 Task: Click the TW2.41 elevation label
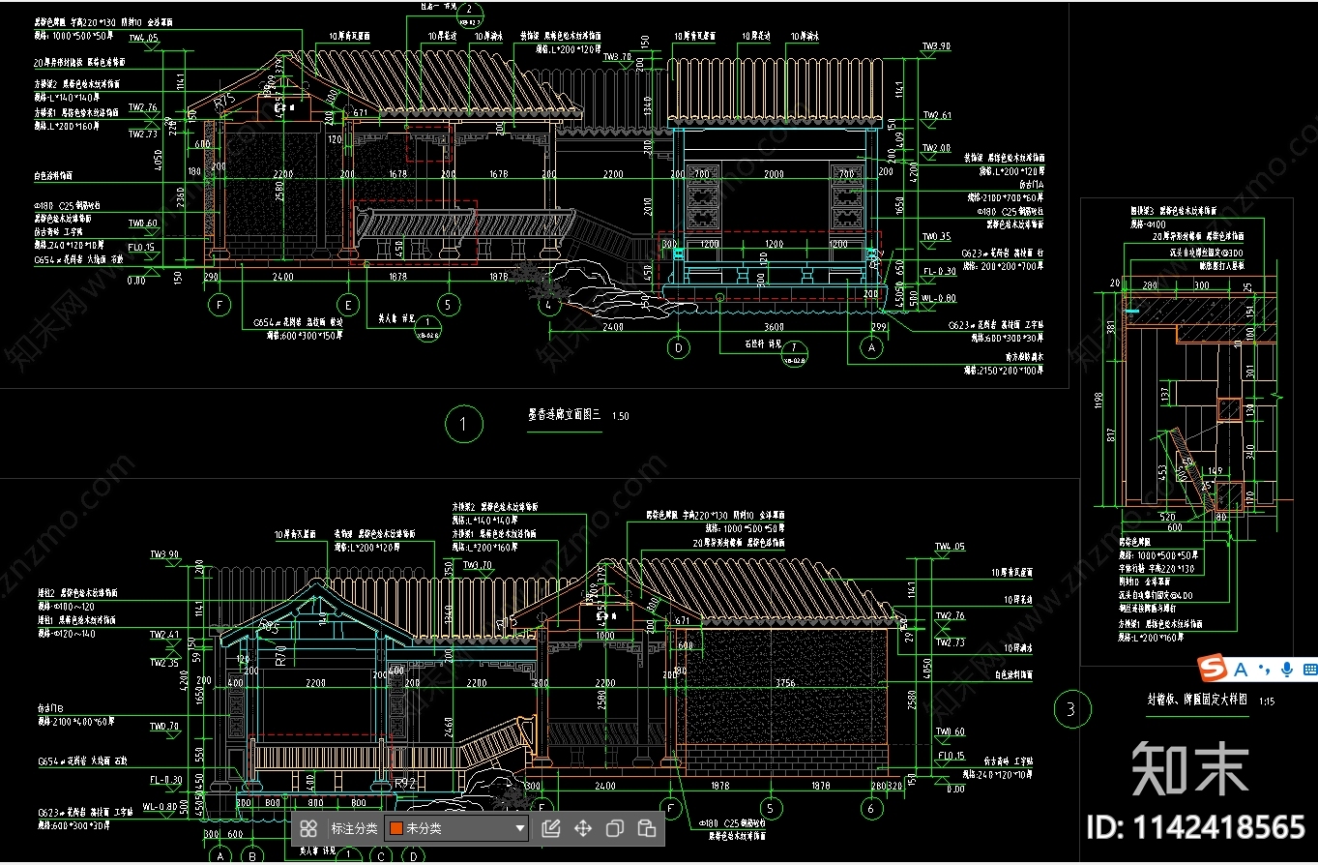coord(162,636)
